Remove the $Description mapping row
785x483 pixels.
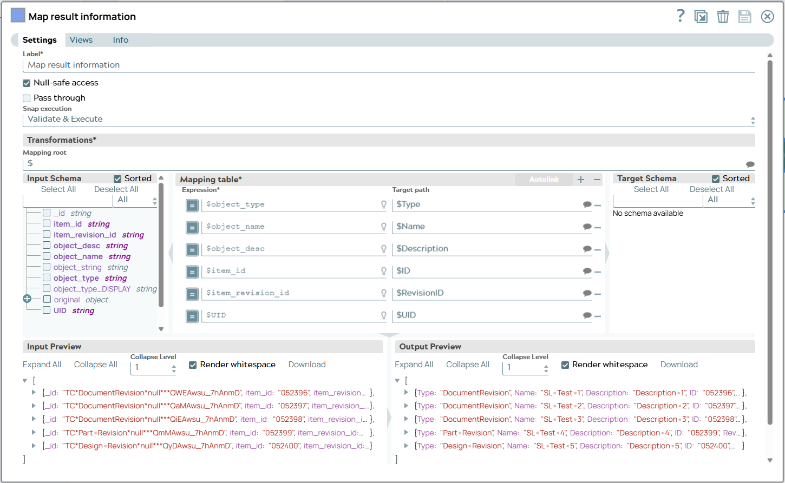click(598, 250)
